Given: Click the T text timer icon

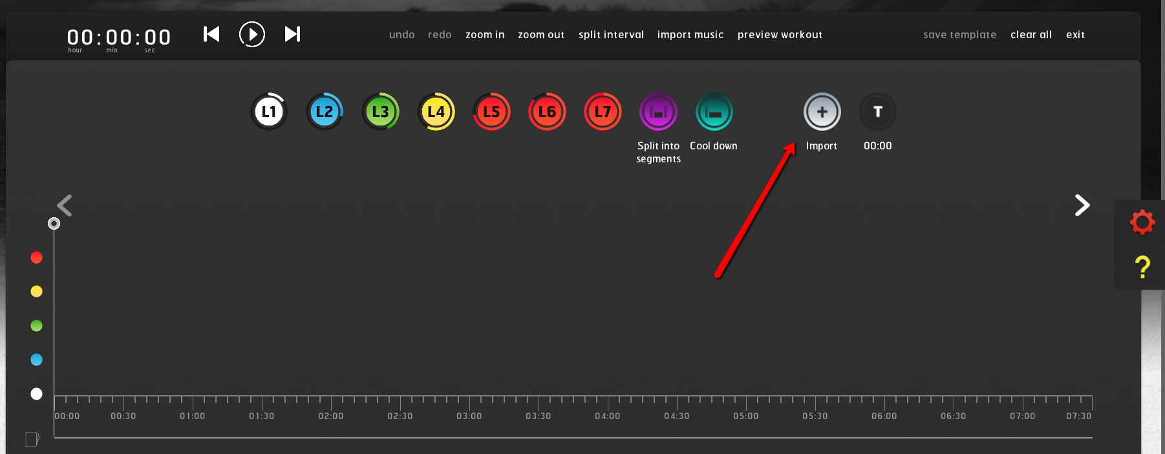Looking at the screenshot, I should coord(877,112).
